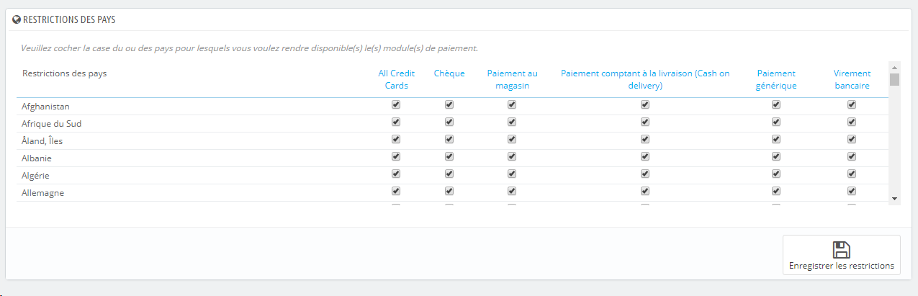Click the globe icon beside Restrictions des pays
Screen dimensions: 918x296
17,20
